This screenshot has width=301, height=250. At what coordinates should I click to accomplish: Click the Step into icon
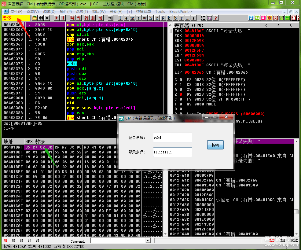[72, 18]
